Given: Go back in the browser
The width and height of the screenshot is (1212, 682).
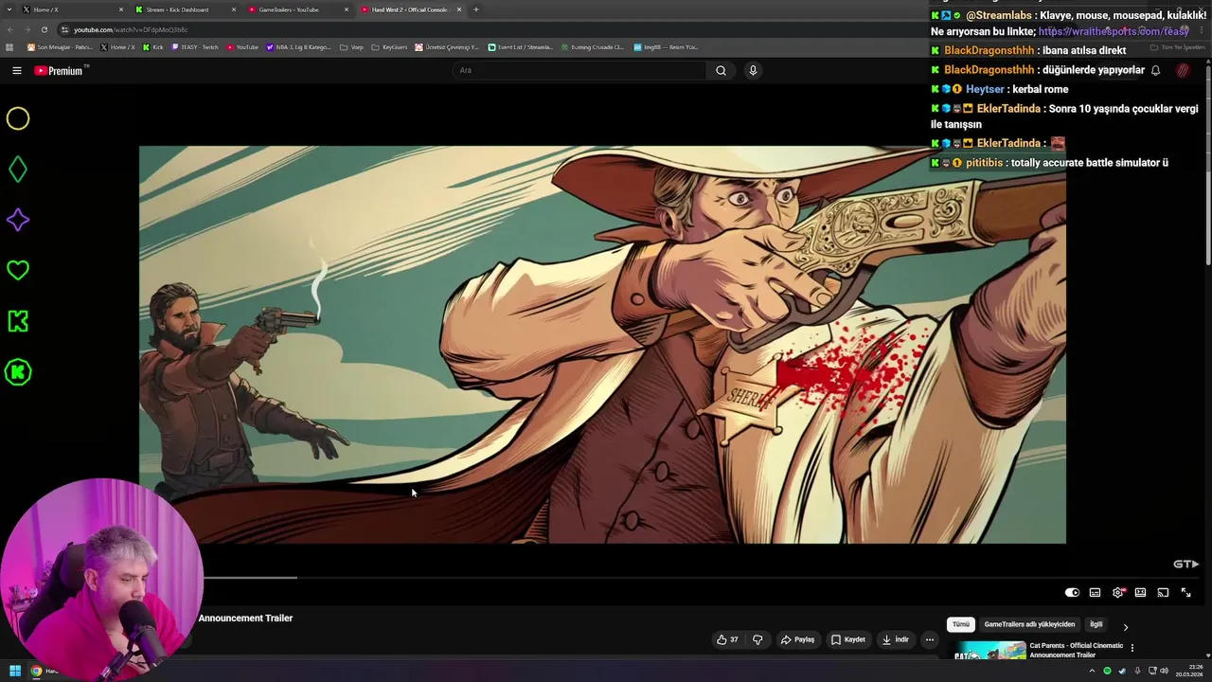Looking at the screenshot, I should tap(10, 29).
